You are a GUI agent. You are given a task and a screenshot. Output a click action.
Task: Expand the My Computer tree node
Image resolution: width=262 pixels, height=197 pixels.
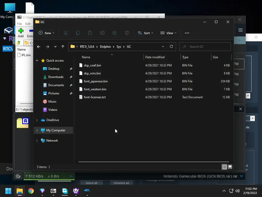[x=37, y=130]
